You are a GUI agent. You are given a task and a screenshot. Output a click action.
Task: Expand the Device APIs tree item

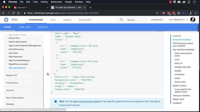tap(7, 38)
